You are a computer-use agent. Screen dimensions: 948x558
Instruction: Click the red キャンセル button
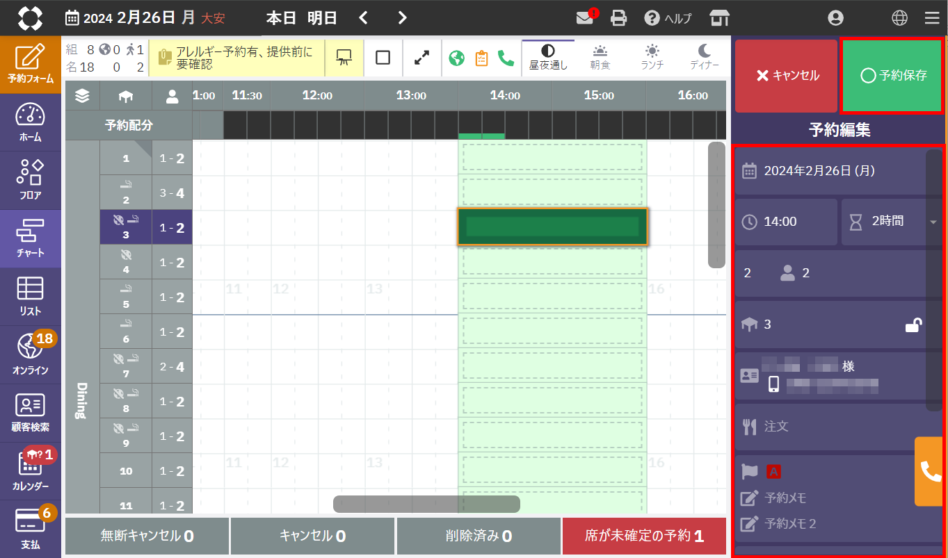click(787, 76)
